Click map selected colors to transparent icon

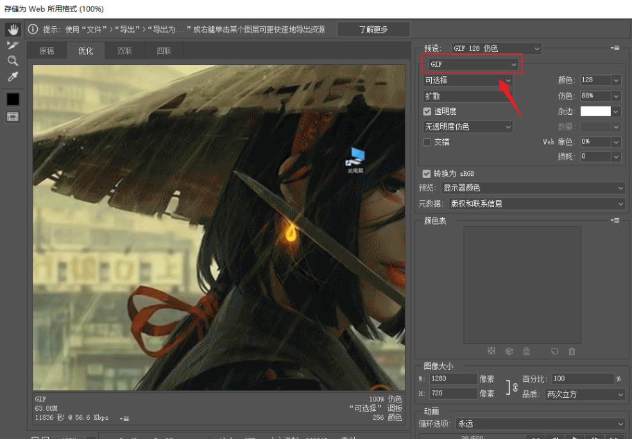point(491,351)
